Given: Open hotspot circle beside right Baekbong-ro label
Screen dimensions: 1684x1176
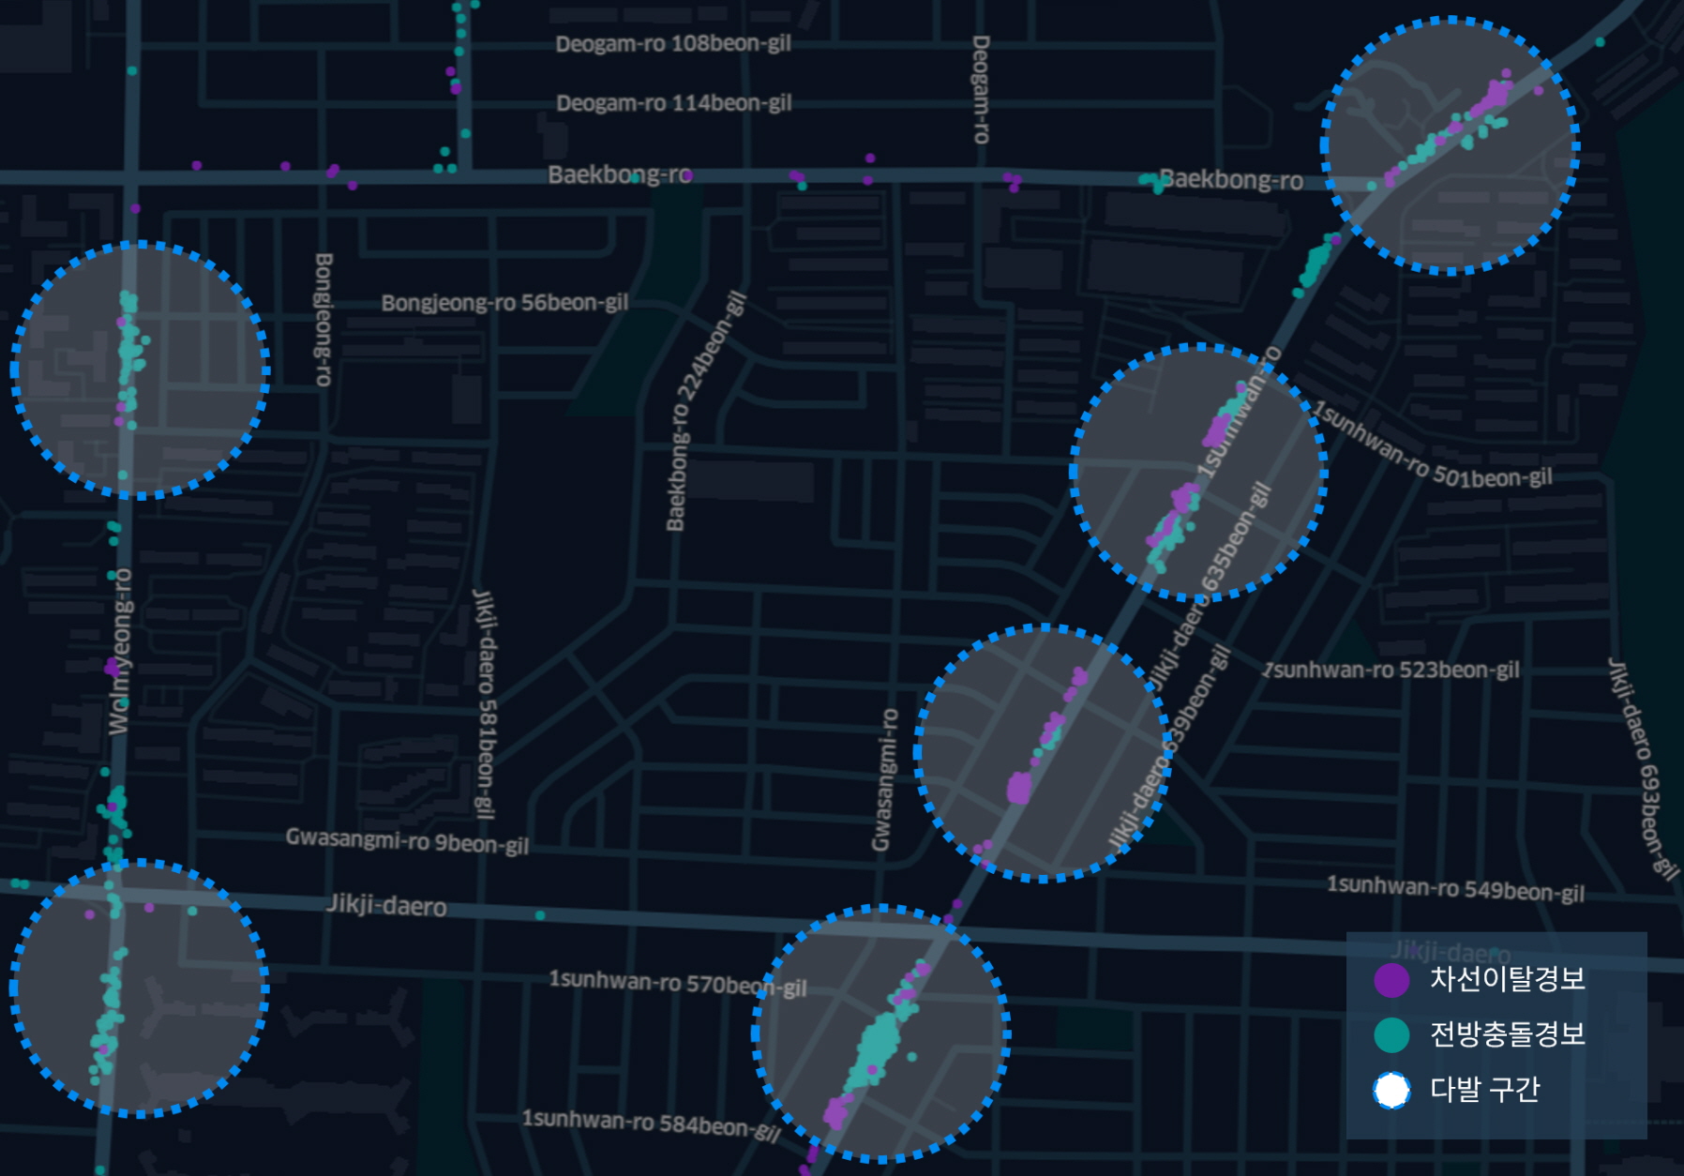Looking at the screenshot, I should click(1451, 145).
